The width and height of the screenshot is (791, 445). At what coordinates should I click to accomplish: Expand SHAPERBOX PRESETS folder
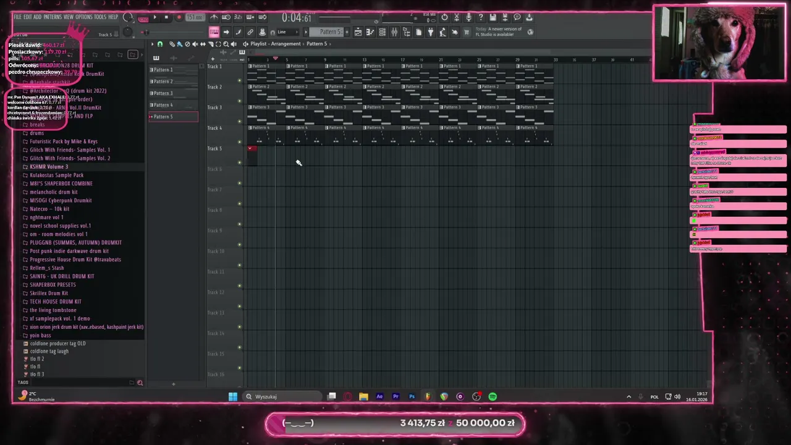click(53, 285)
